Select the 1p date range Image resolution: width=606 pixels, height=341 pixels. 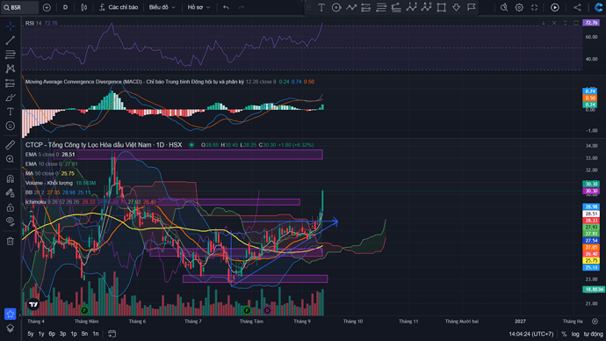tap(74, 334)
